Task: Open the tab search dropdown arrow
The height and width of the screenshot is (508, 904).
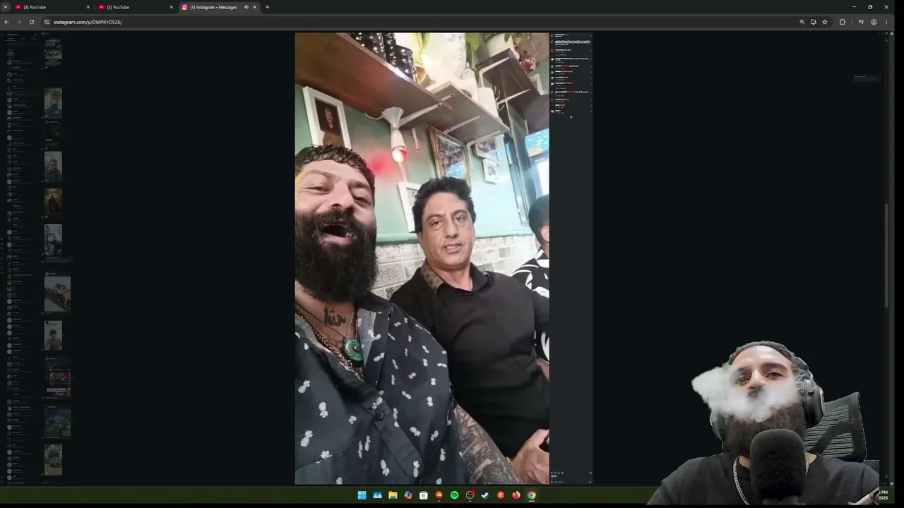Action: (x=6, y=7)
